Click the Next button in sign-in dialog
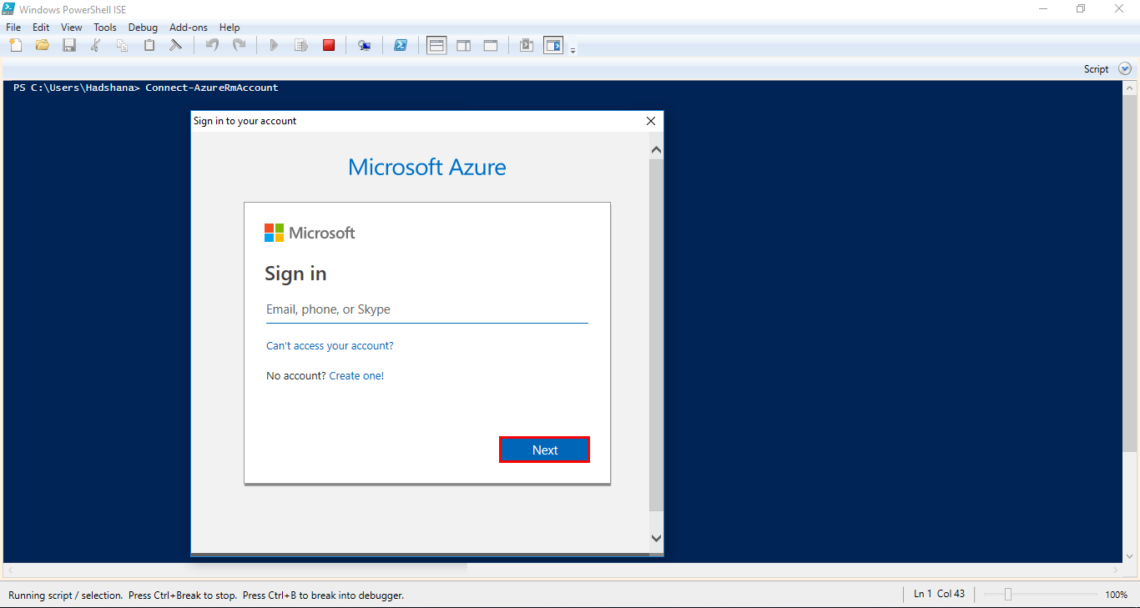 click(544, 450)
